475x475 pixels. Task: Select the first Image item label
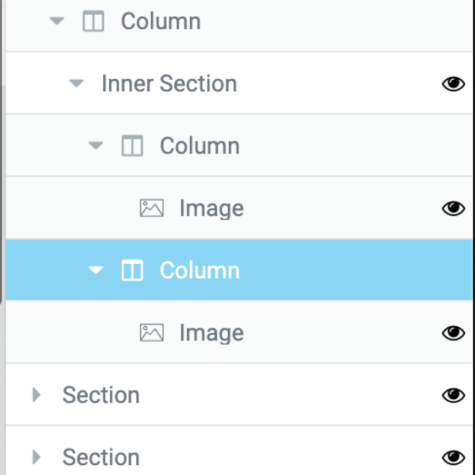(x=212, y=209)
